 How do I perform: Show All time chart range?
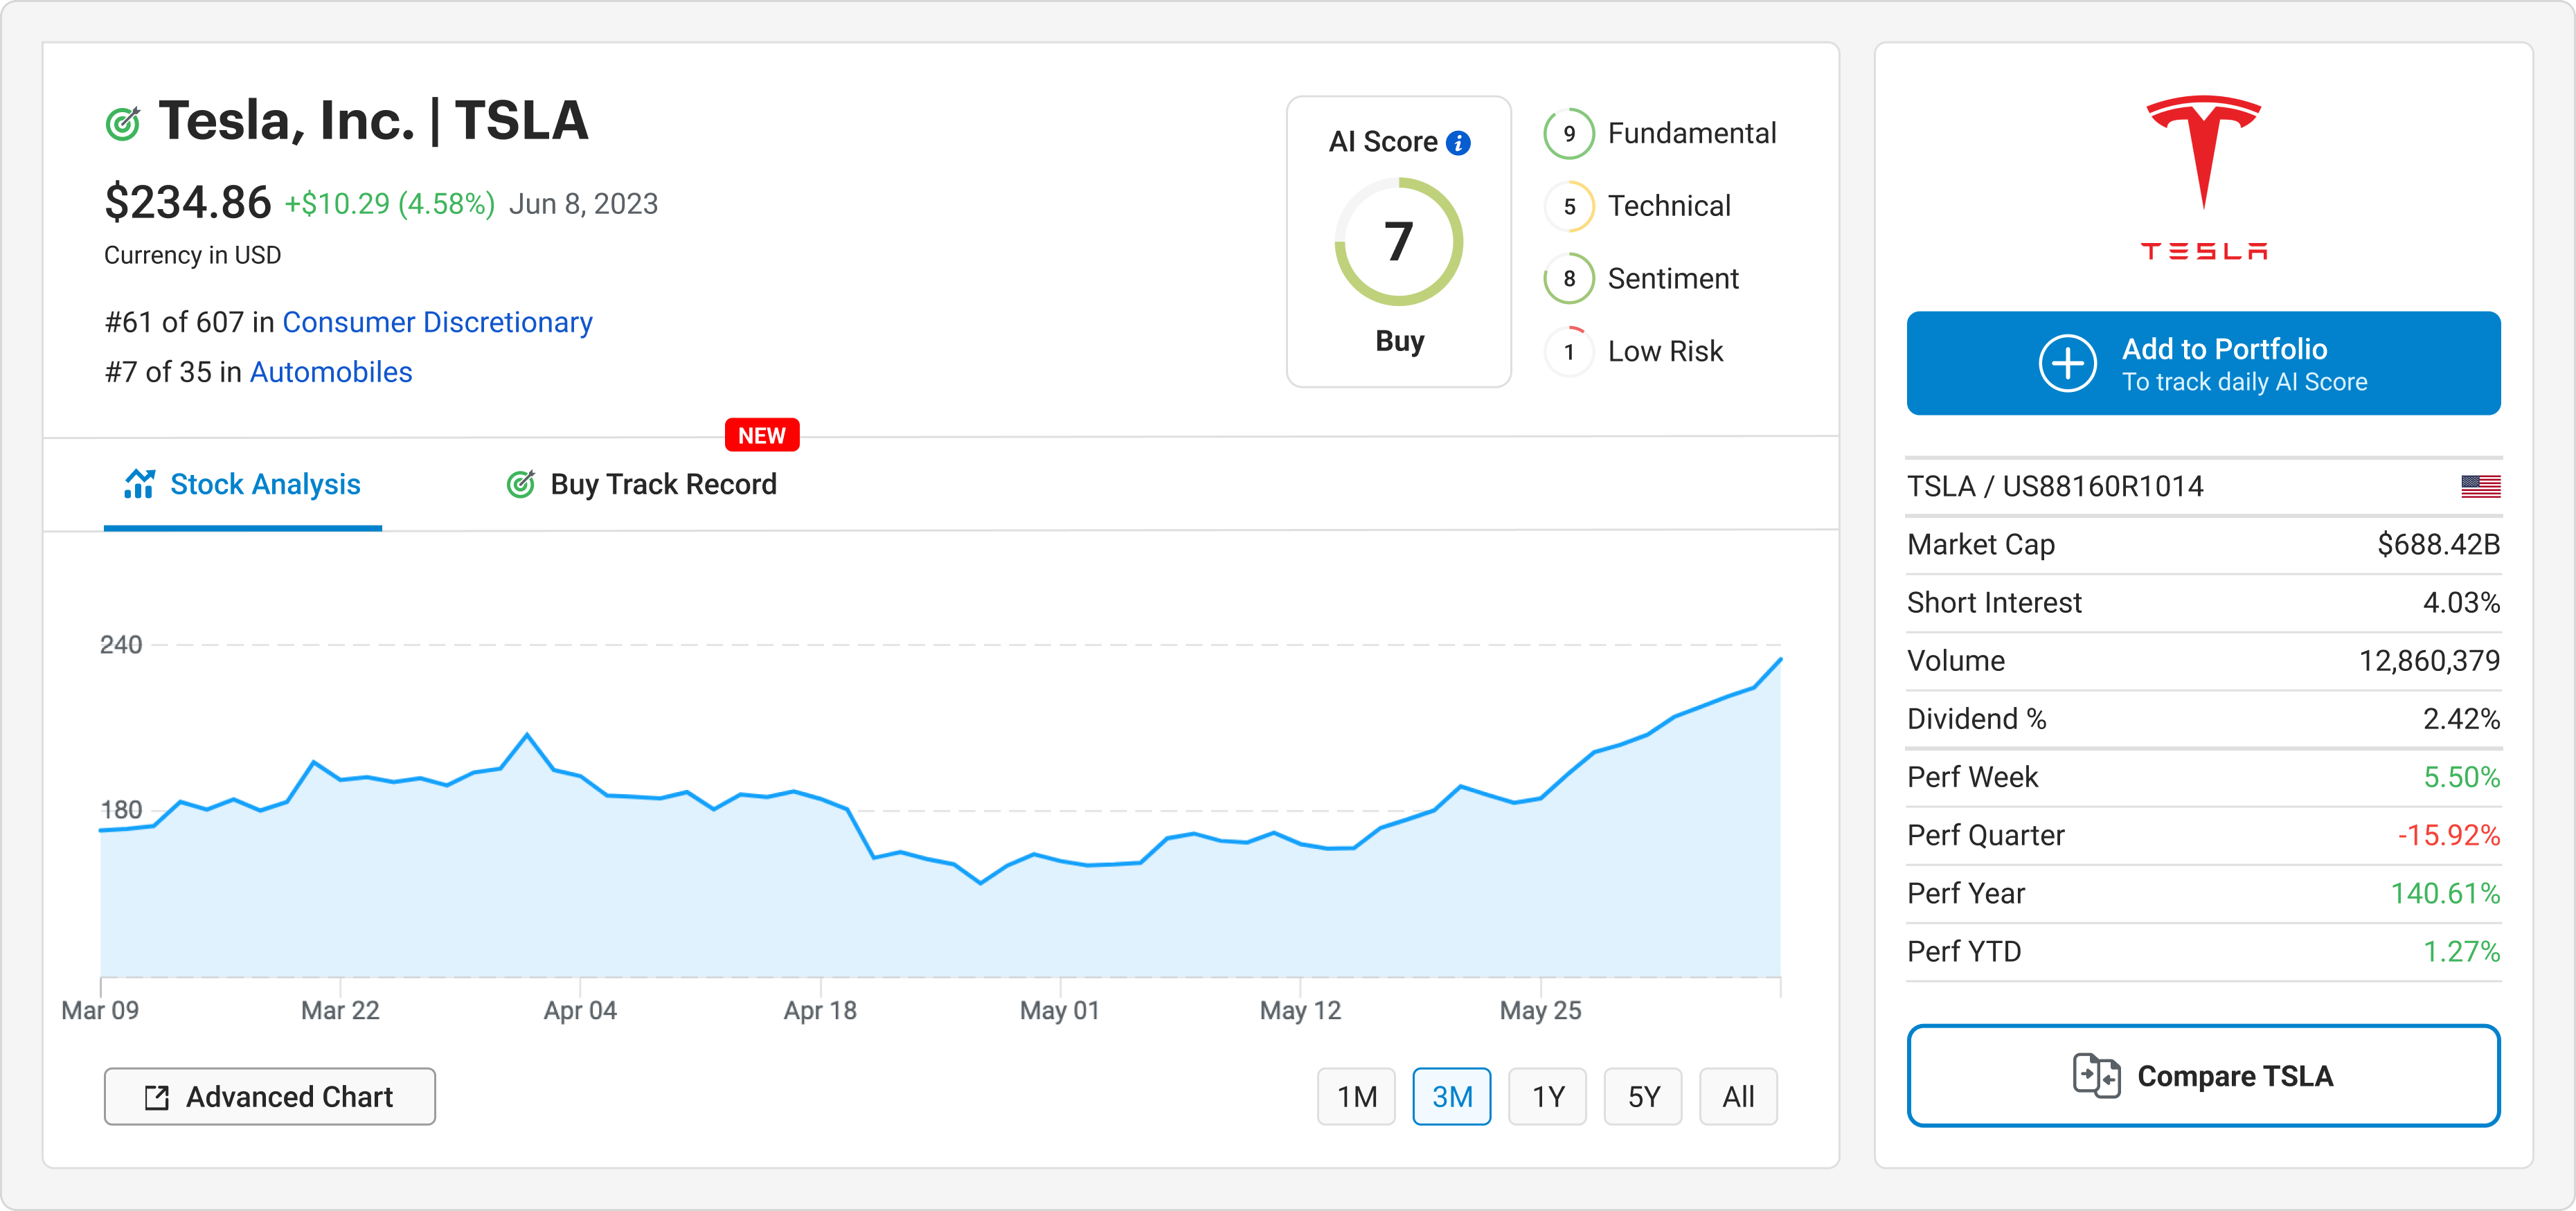[x=1738, y=1097]
